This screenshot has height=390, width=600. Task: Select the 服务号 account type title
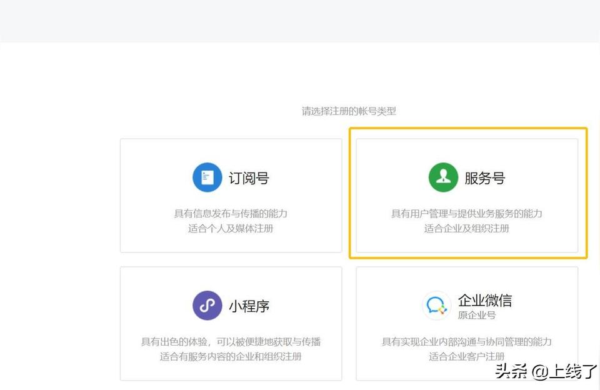485,178
